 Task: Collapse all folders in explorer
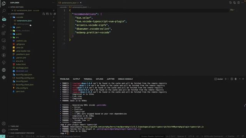[x=55, y=14]
